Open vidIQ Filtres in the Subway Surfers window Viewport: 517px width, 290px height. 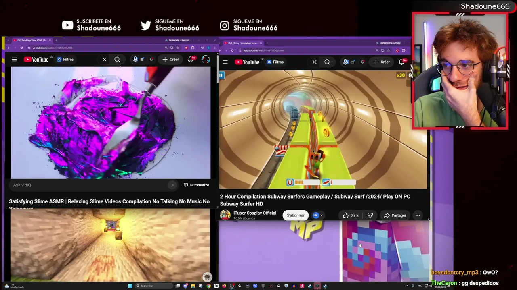[x=275, y=62]
